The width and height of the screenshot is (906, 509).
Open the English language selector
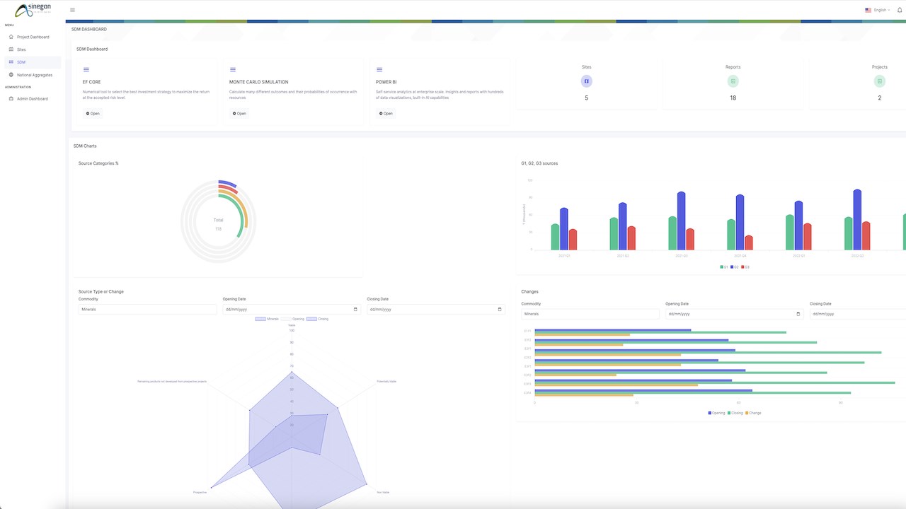878,10
